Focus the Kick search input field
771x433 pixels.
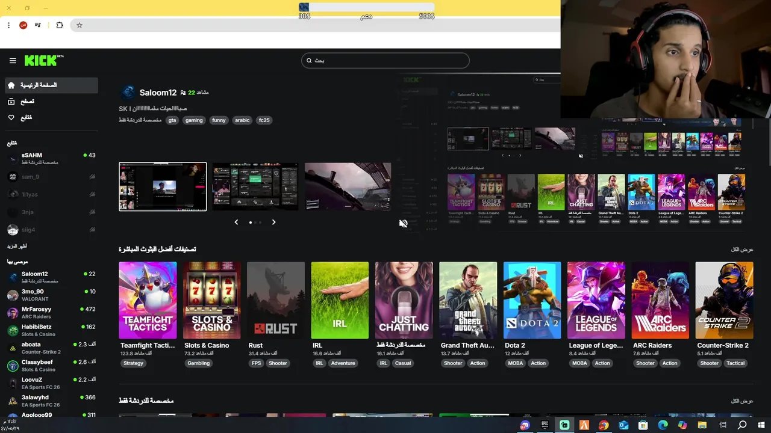[385, 61]
